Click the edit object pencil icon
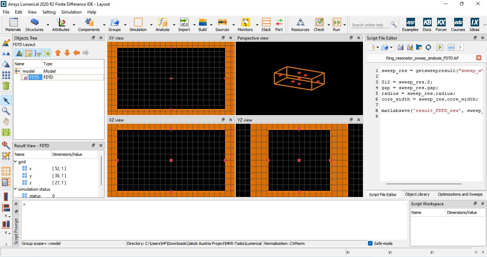Viewport: 487px width, 257px height. coord(6,43)
